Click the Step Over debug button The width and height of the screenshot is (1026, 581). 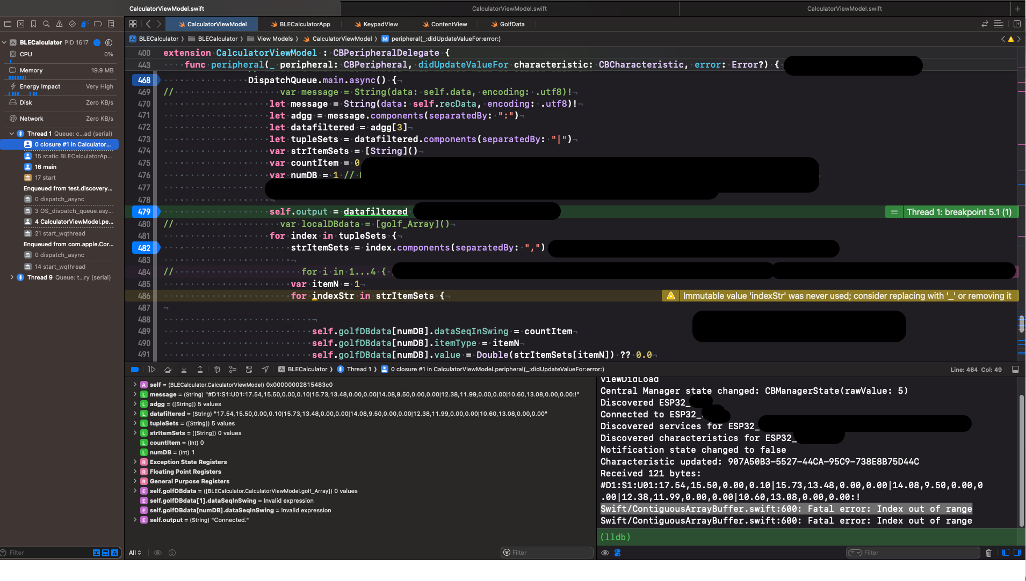[x=168, y=369]
